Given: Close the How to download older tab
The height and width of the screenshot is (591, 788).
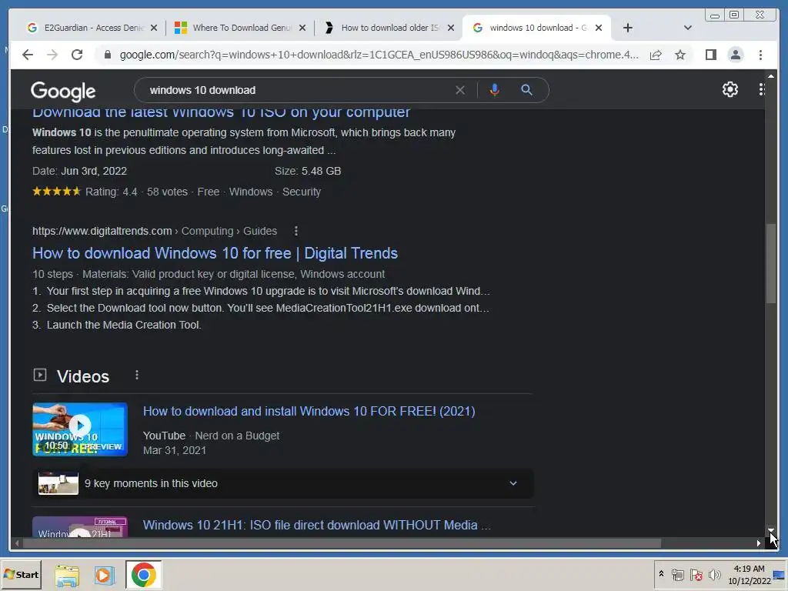Looking at the screenshot, I should tap(451, 28).
